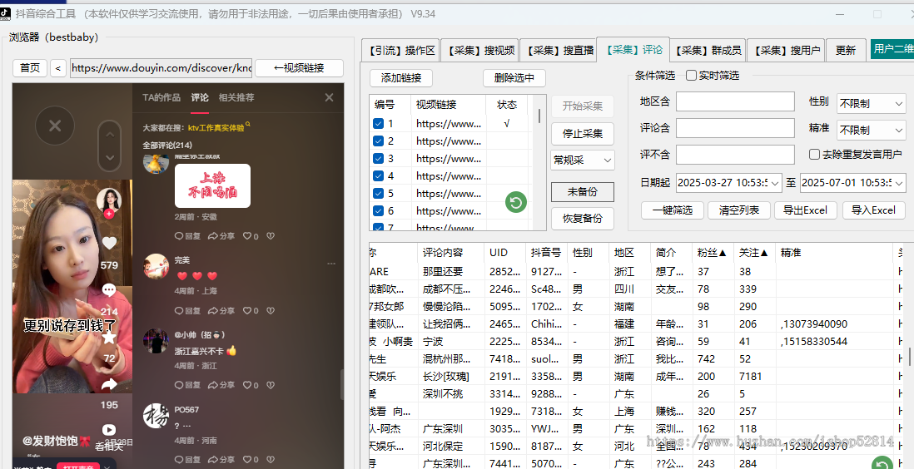Dislike the comment by 完美
The height and width of the screenshot is (469, 914).
pos(271,310)
